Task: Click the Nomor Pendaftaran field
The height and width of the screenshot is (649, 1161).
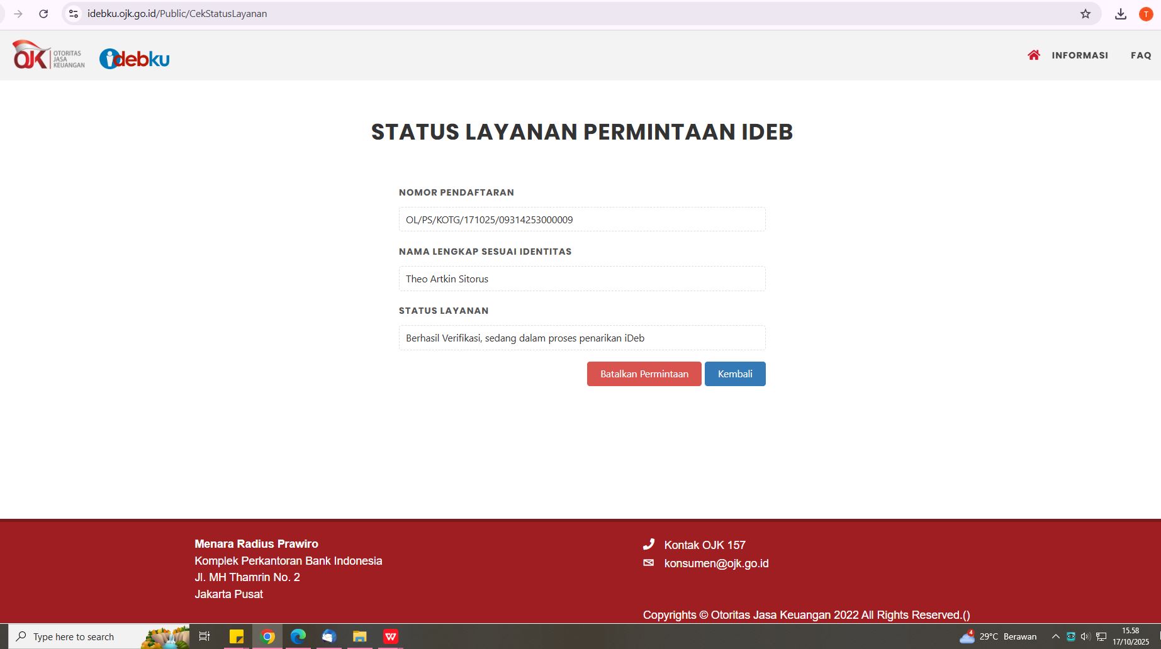Action: point(581,219)
